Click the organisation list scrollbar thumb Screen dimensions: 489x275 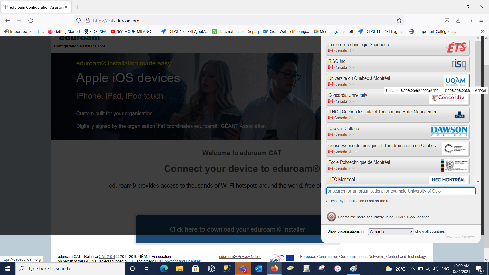click(x=478, y=63)
